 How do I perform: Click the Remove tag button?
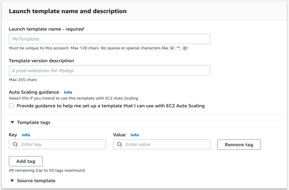[x=239, y=144]
